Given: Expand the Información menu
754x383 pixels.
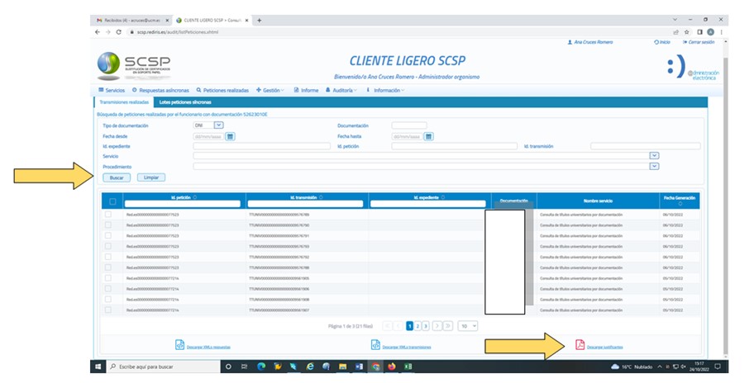Looking at the screenshot, I should tap(385, 90).
